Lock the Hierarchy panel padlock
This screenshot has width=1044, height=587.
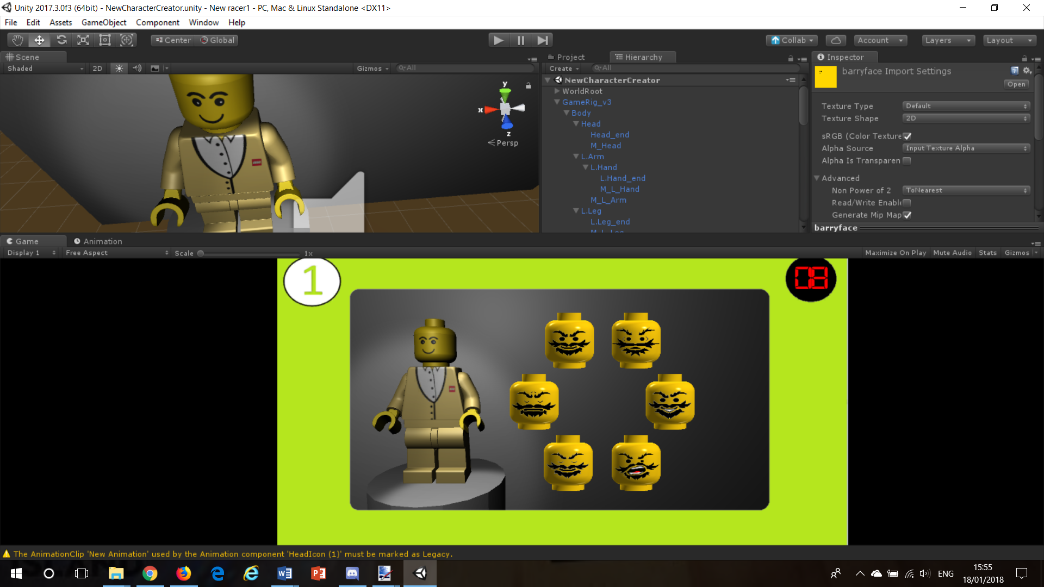point(791,58)
